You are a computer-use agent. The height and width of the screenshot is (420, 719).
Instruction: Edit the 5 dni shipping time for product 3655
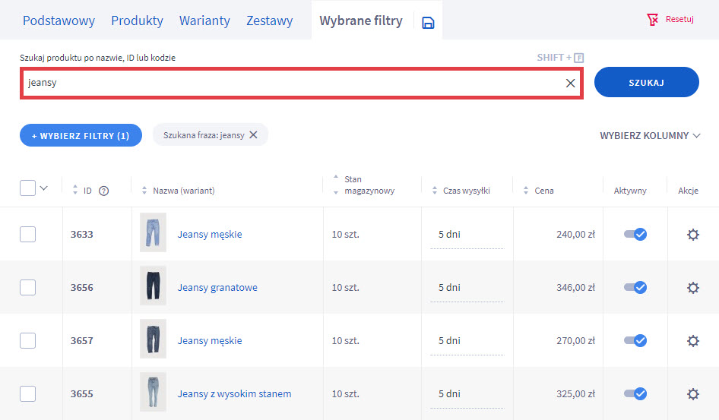pos(467,394)
